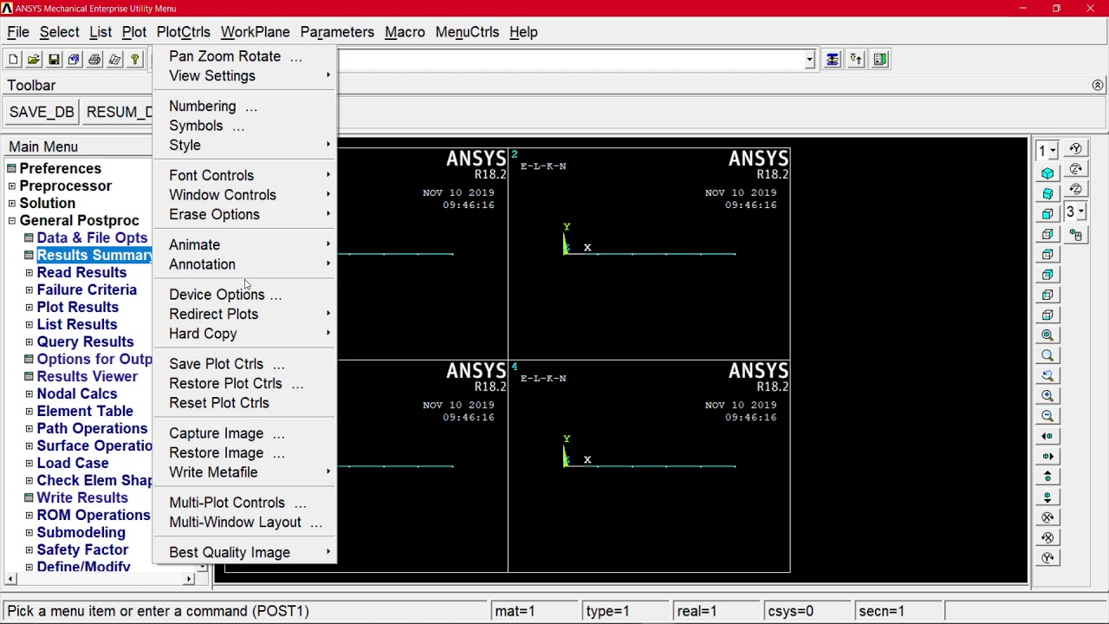Open Results Summary in Main Menu
This screenshot has width=1109, height=624.
94,256
